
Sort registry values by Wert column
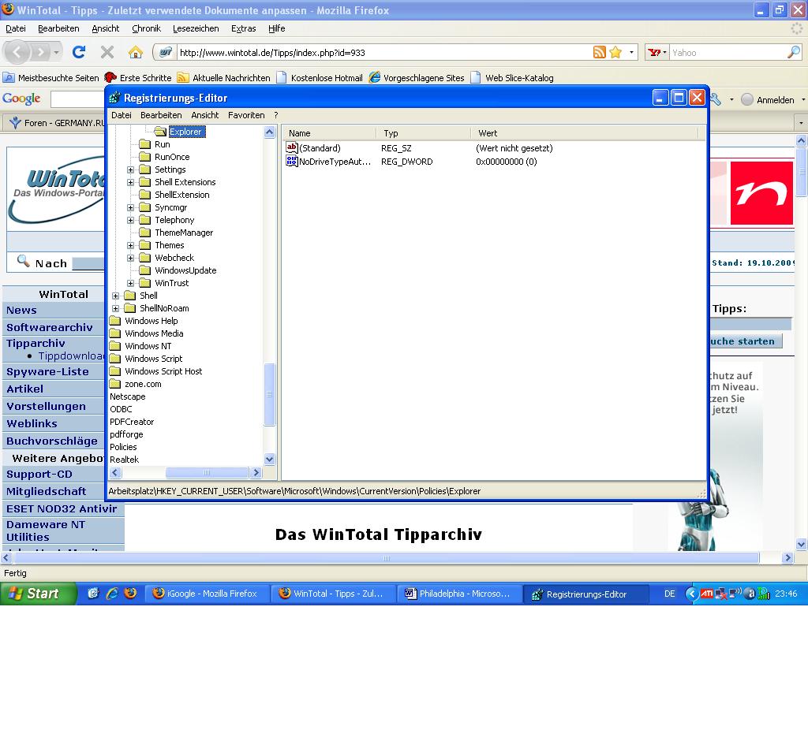pos(585,133)
